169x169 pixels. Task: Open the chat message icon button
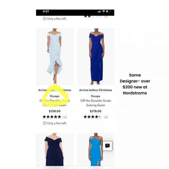(107, 146)
